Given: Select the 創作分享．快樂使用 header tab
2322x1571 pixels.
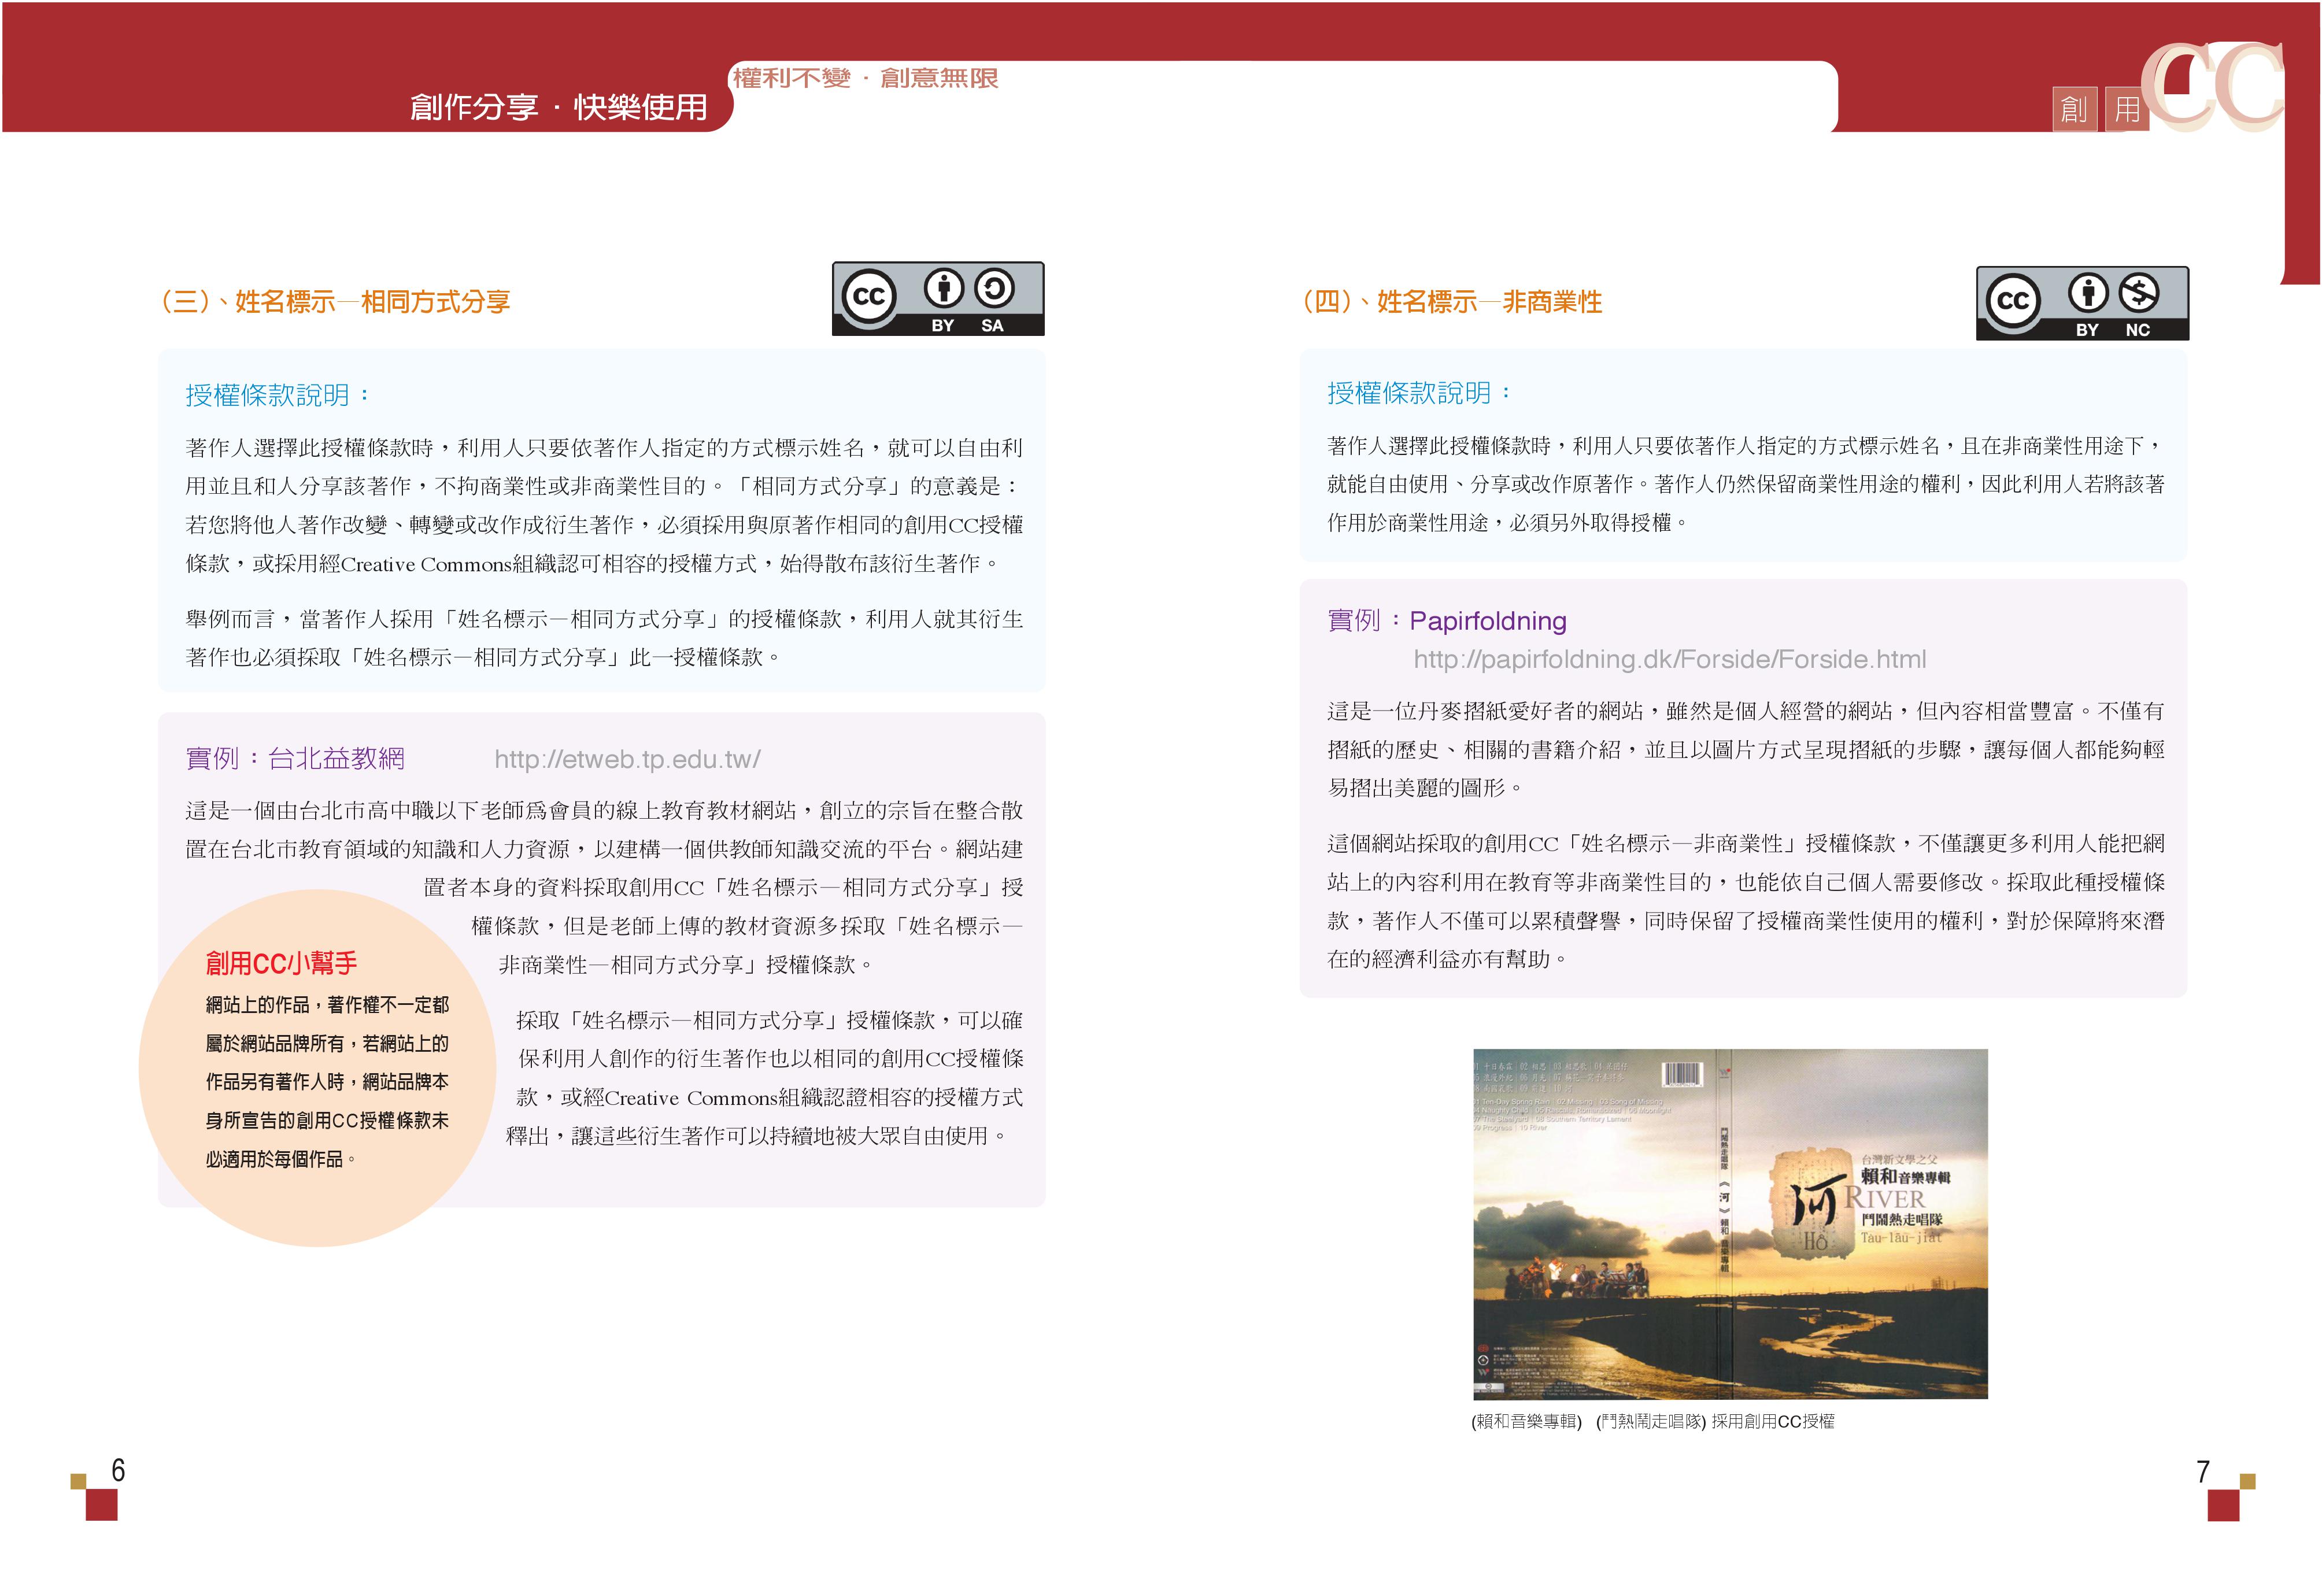Looking at the screenshot, I should [559, 106].
